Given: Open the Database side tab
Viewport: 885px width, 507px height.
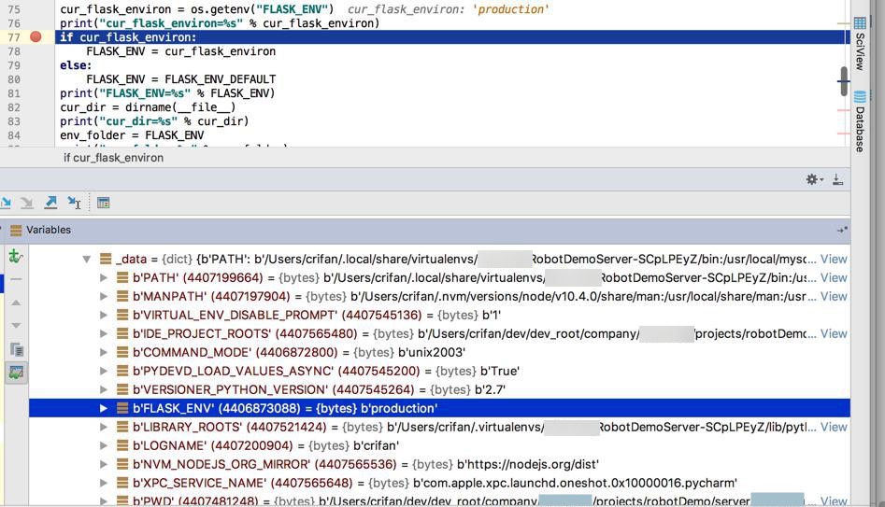Looking at the screenshot, I should (859, 120).
